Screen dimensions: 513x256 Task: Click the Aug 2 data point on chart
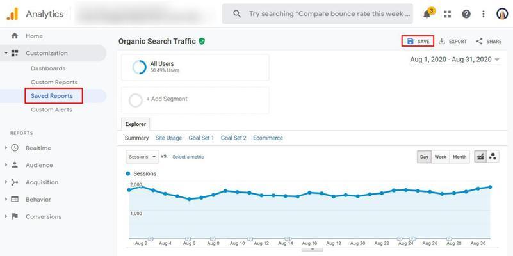coord(141,186)
